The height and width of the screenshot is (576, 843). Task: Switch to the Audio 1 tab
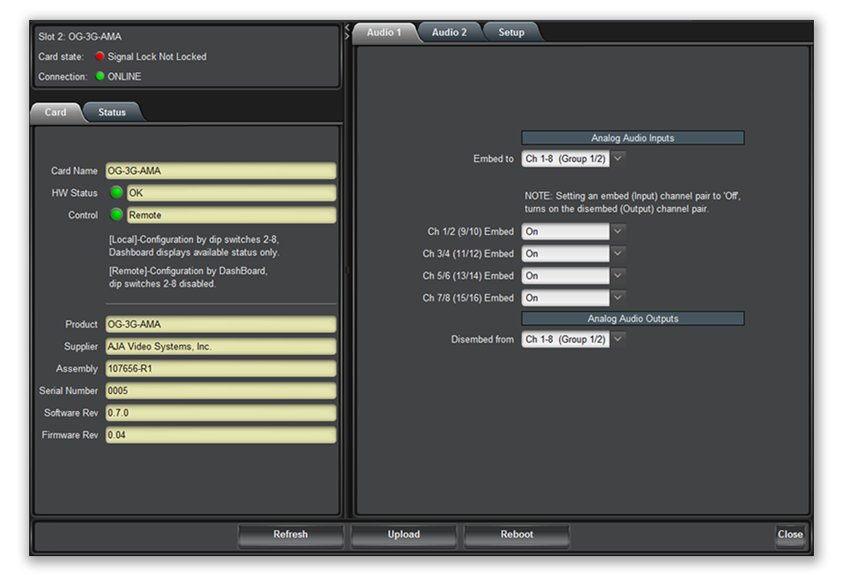tap(384, 32)
